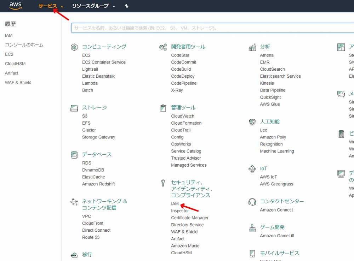Click the 移行 category icon

(x=74, y=255)
